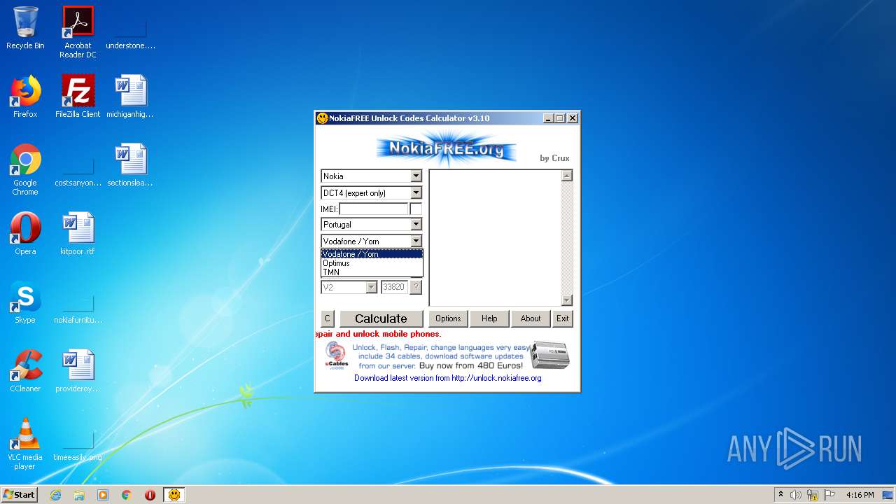Open Firefox desktop shortcut
Viewport: 896px width, 504px height.
[25, 97]
